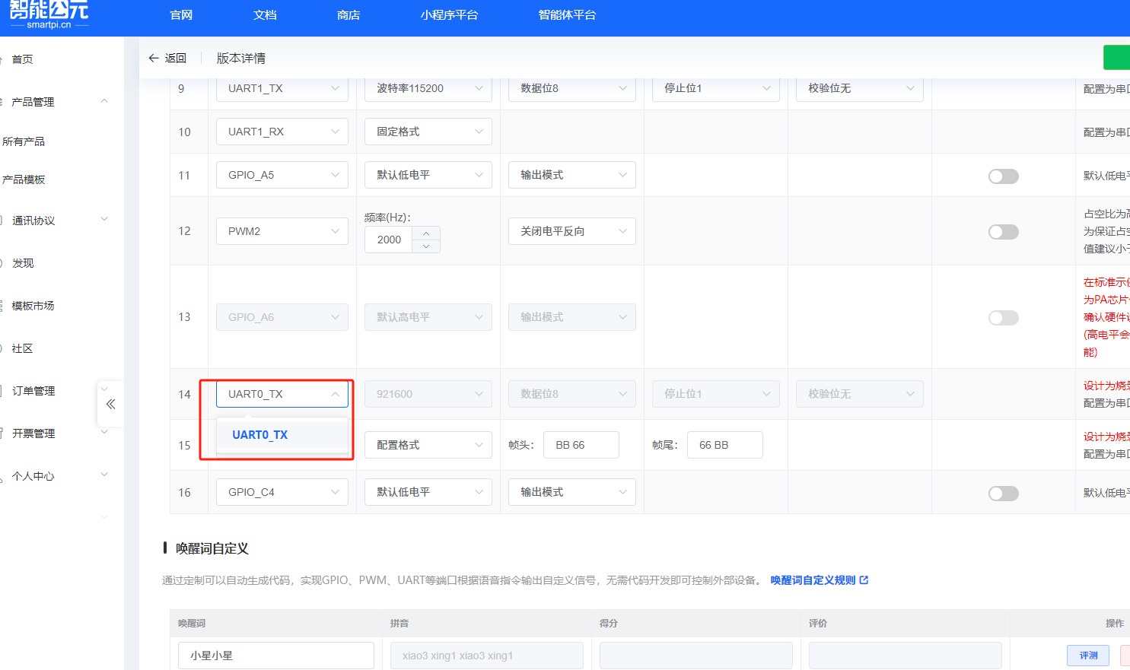Open the 唤醒词自定义规则 link
Screen dimensions: 1130x670
pos(813,580)
